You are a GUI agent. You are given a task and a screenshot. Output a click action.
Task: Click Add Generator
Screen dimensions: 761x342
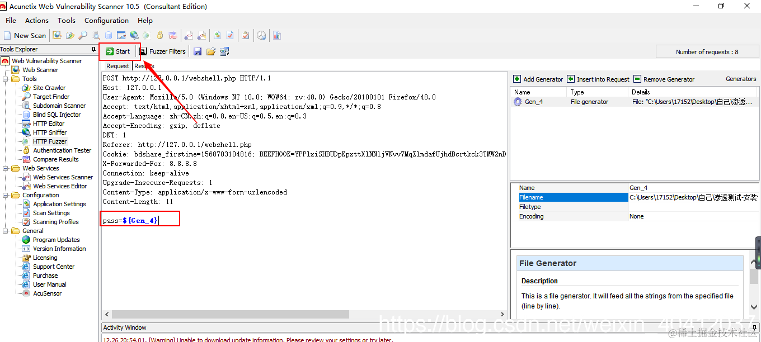(x=538, y=79)
